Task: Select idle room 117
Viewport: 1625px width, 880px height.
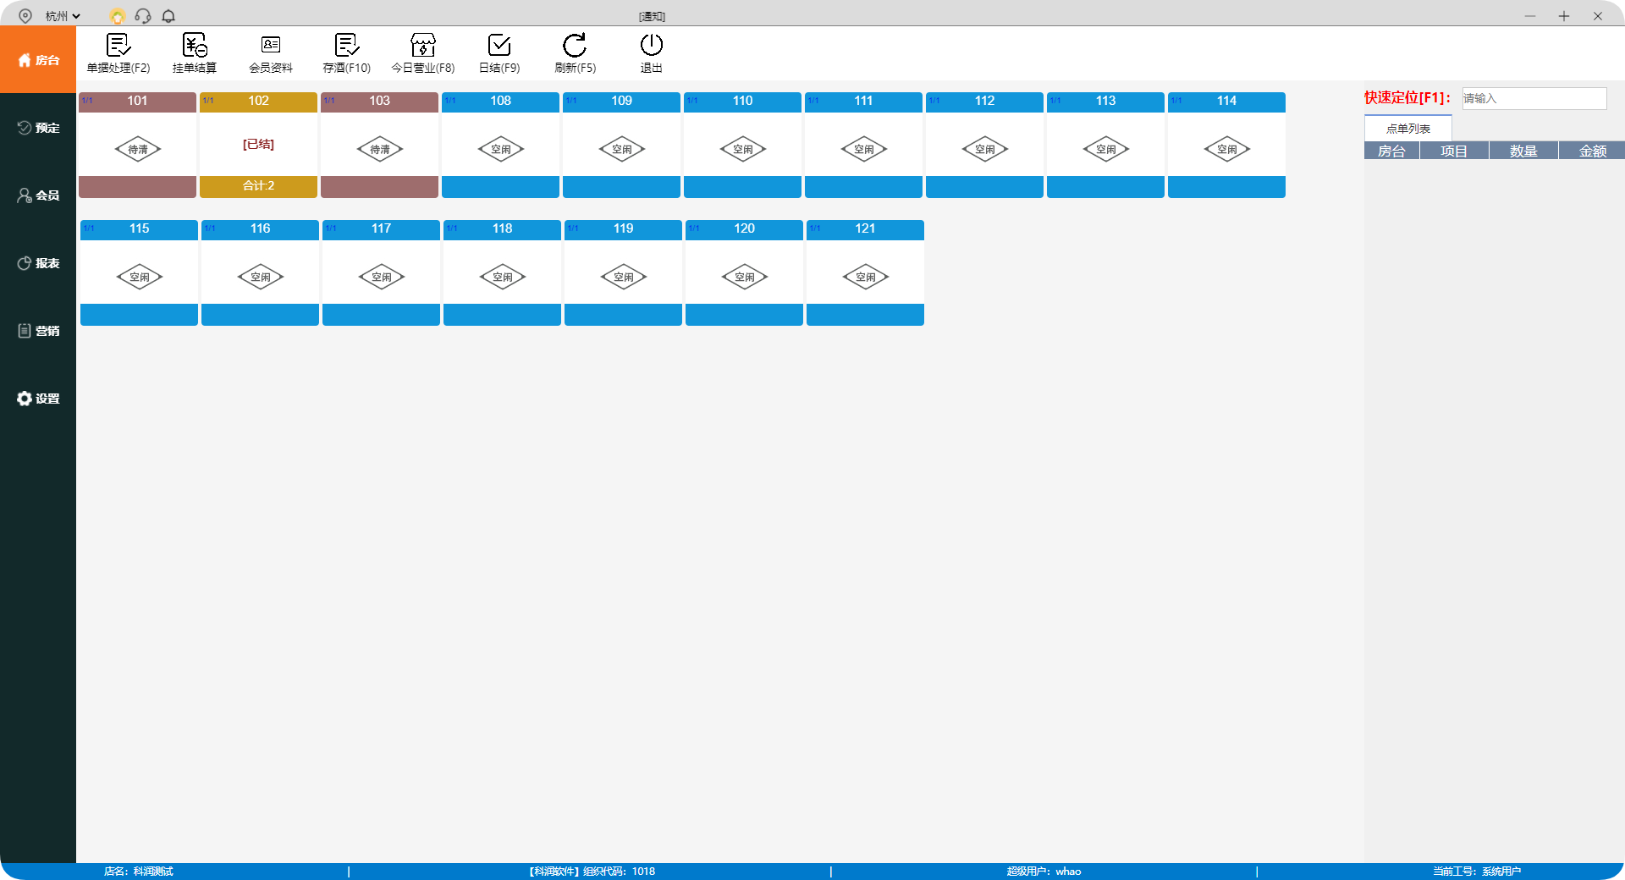Action: 381,272
